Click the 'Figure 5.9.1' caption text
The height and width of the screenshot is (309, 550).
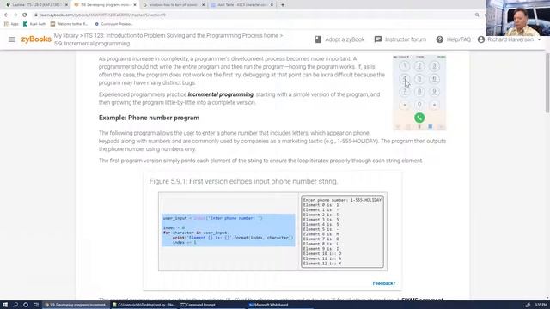coord(243,181)
